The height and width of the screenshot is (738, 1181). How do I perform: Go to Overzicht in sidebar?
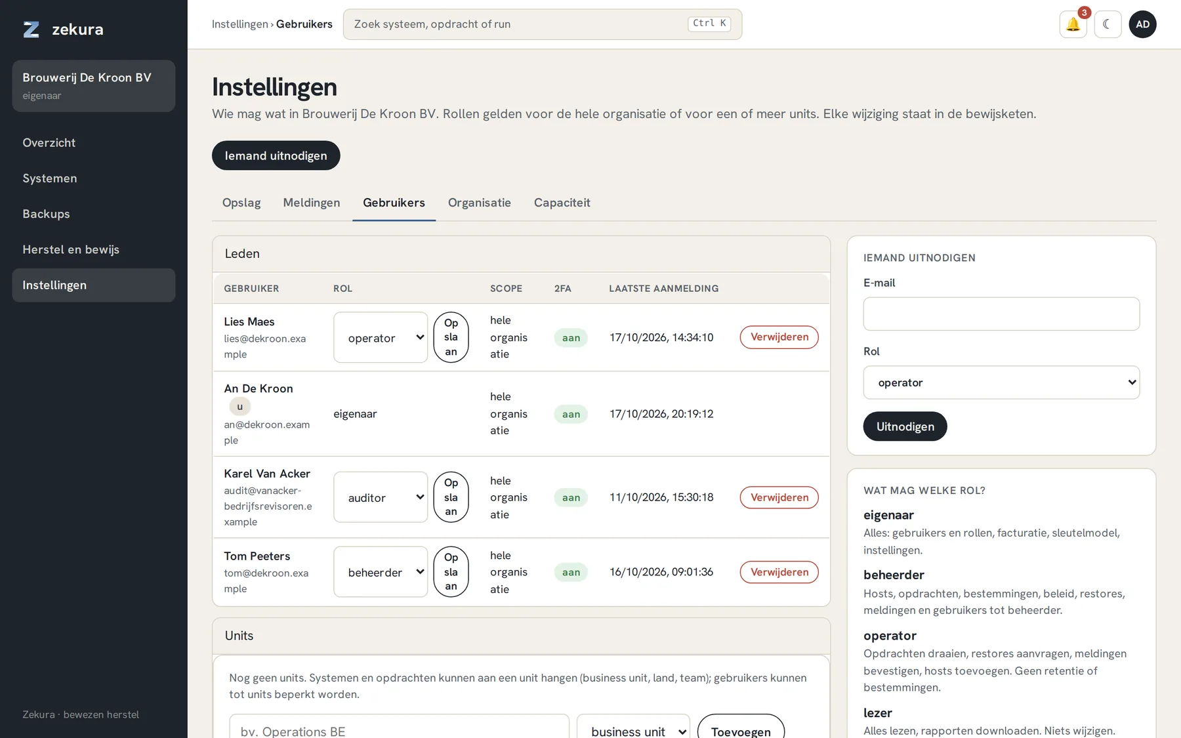pyautogui.click(x=93, y=143)
